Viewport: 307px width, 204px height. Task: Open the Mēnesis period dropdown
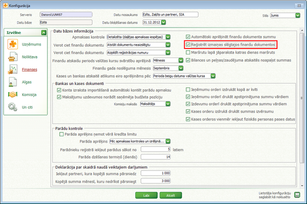[x=181, y=60]
